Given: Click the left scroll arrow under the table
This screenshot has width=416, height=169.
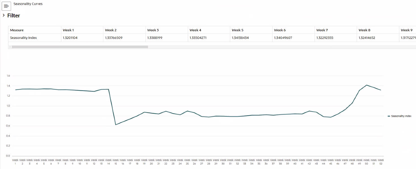Looking at the screenshot, I should 10,46.
